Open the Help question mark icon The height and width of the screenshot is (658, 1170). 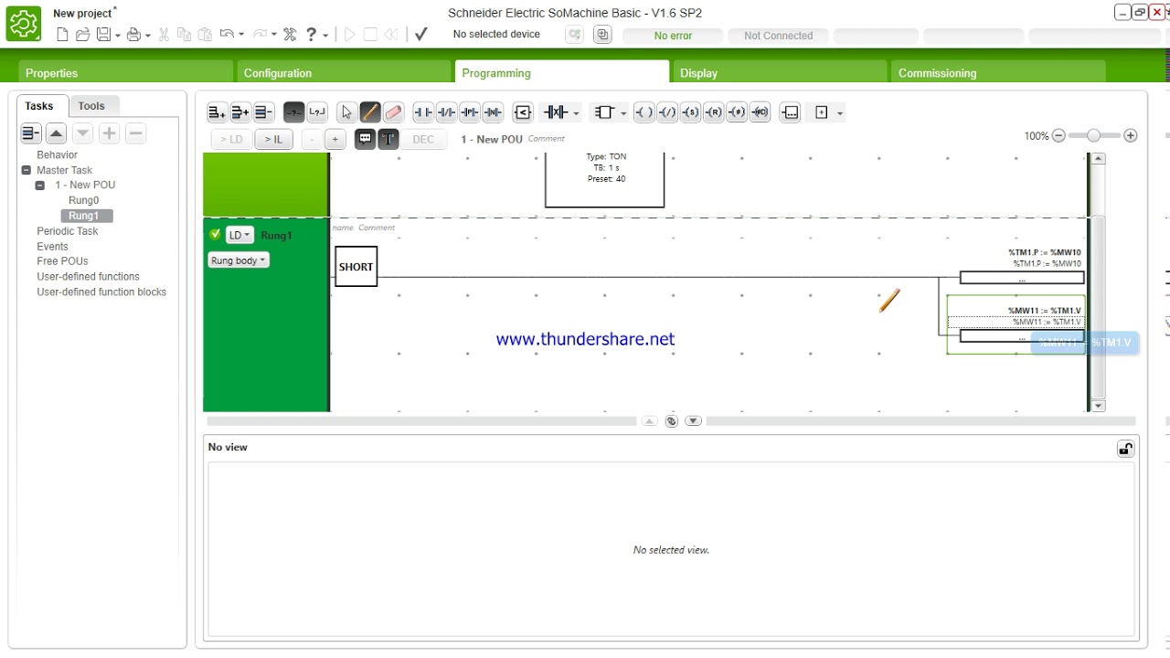[312, 35]
